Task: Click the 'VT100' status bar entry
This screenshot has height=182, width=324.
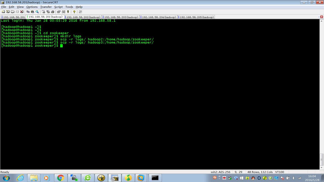Action: [279, 172]
